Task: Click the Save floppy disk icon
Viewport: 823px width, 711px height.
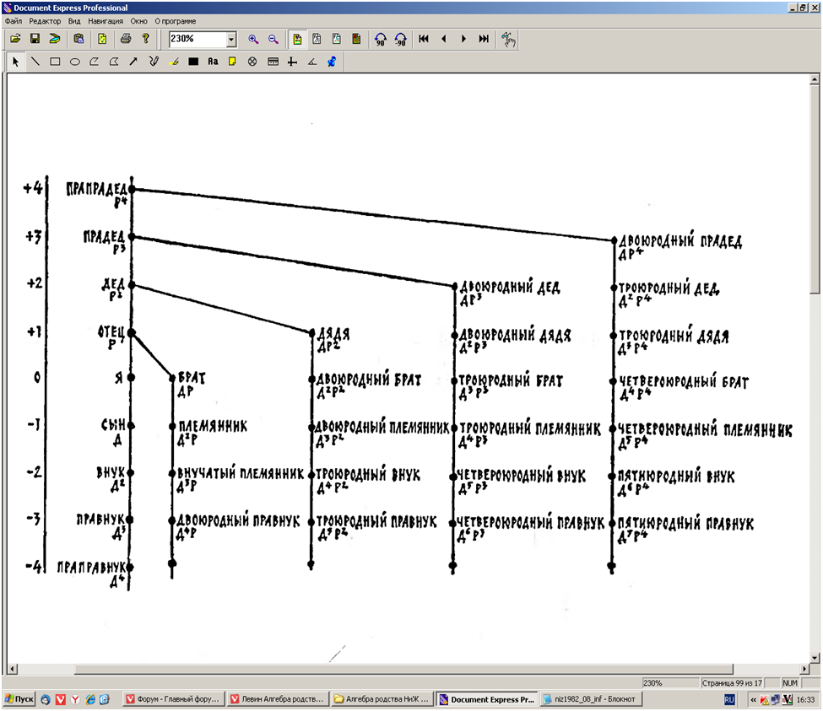Action: 35,39
